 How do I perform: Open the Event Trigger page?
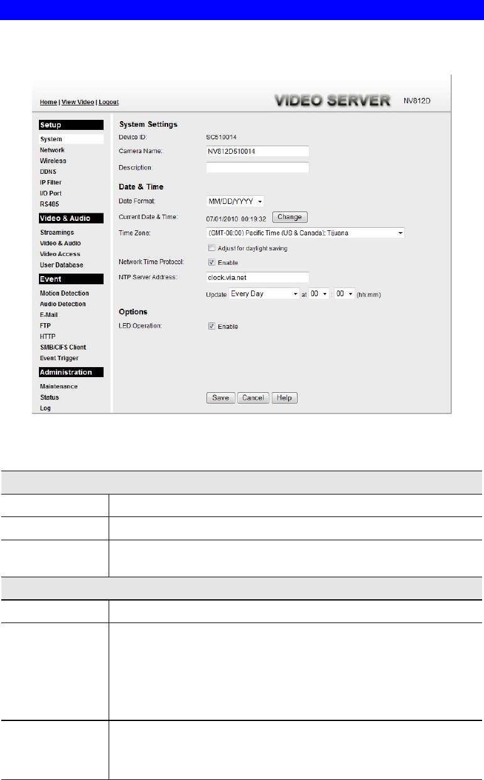[x=59, y=358]
